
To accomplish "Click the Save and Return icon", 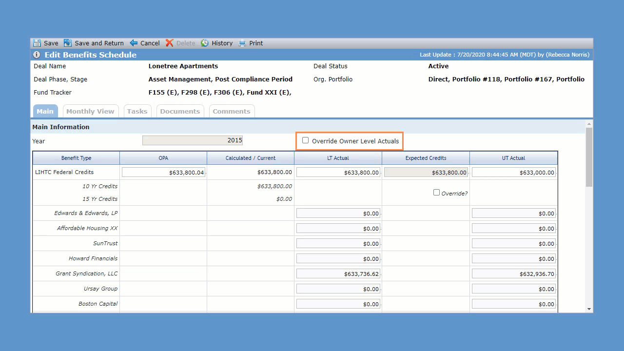I will coord(68,43).
